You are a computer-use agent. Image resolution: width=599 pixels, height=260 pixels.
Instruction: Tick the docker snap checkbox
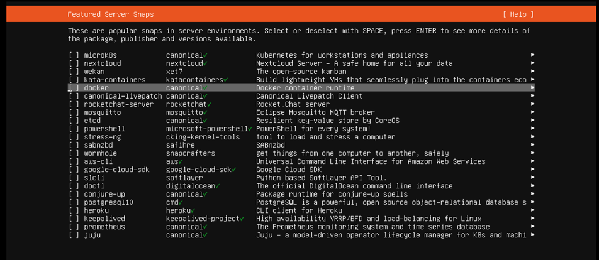point(74,88)
